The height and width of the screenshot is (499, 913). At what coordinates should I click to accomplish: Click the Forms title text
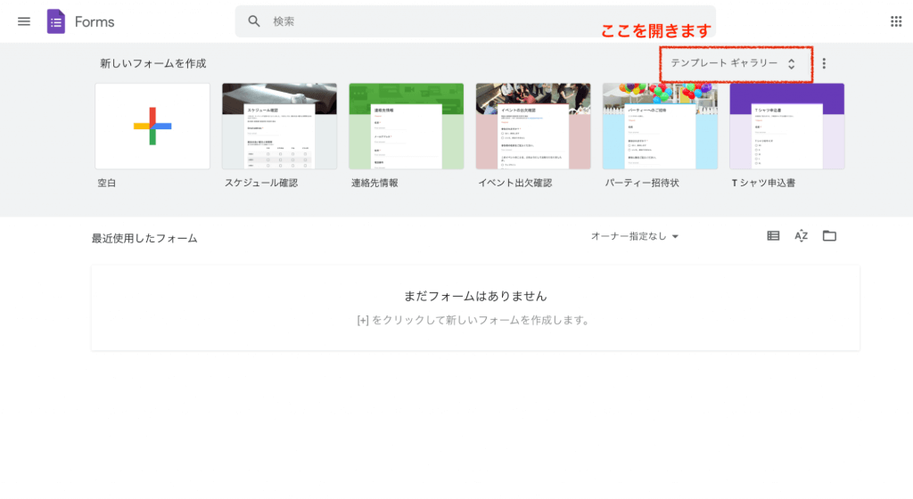pos(95,21)
